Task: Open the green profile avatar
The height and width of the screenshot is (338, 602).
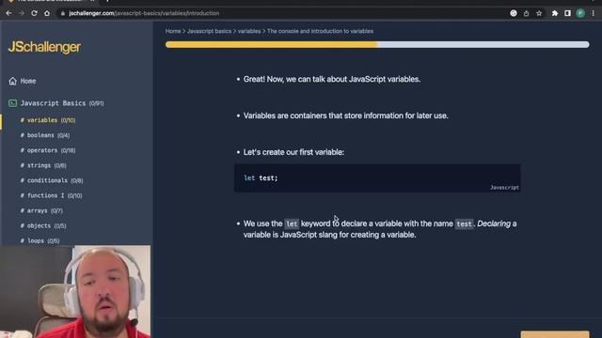Action: click(x=580, y=13)
